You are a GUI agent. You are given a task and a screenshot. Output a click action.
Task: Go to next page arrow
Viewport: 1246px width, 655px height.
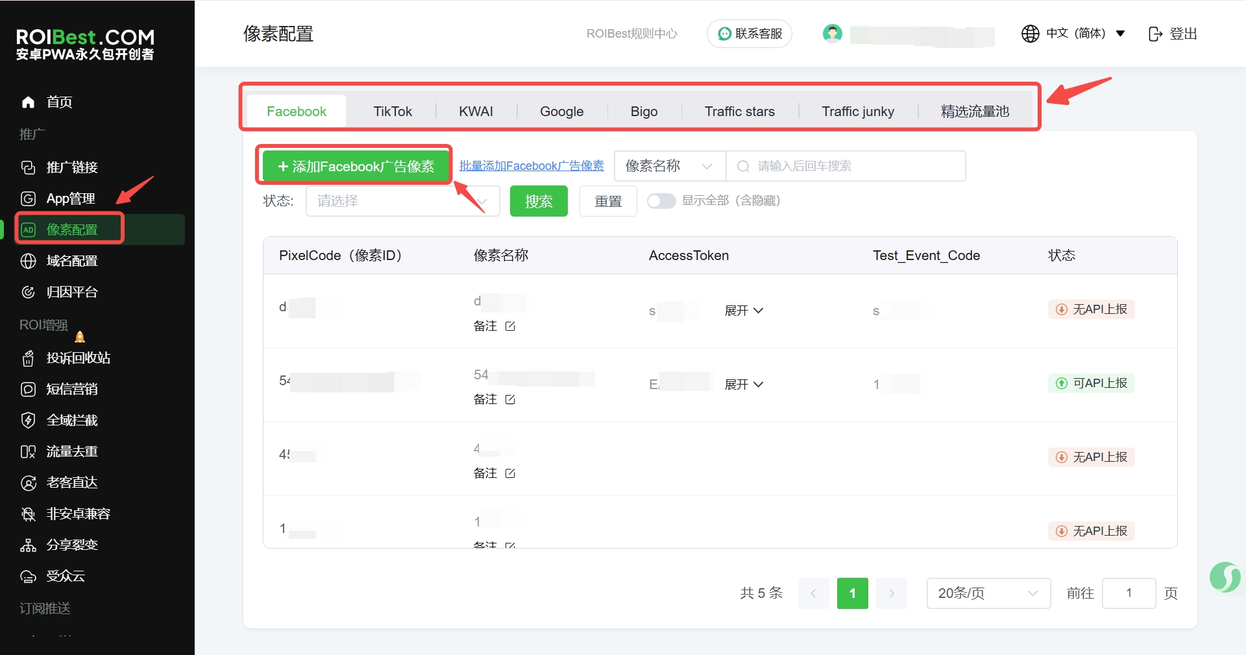point(892,593)
